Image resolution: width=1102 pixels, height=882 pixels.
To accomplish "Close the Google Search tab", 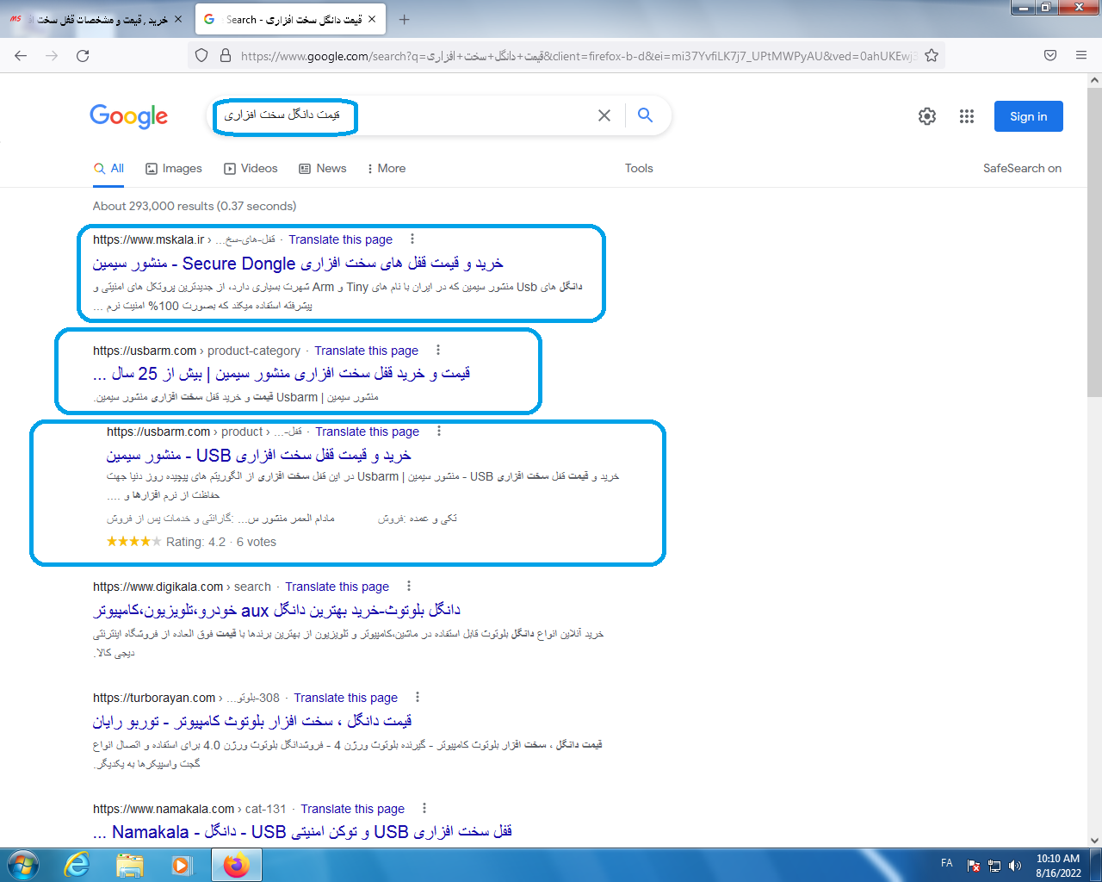I will tap(372, 19).
